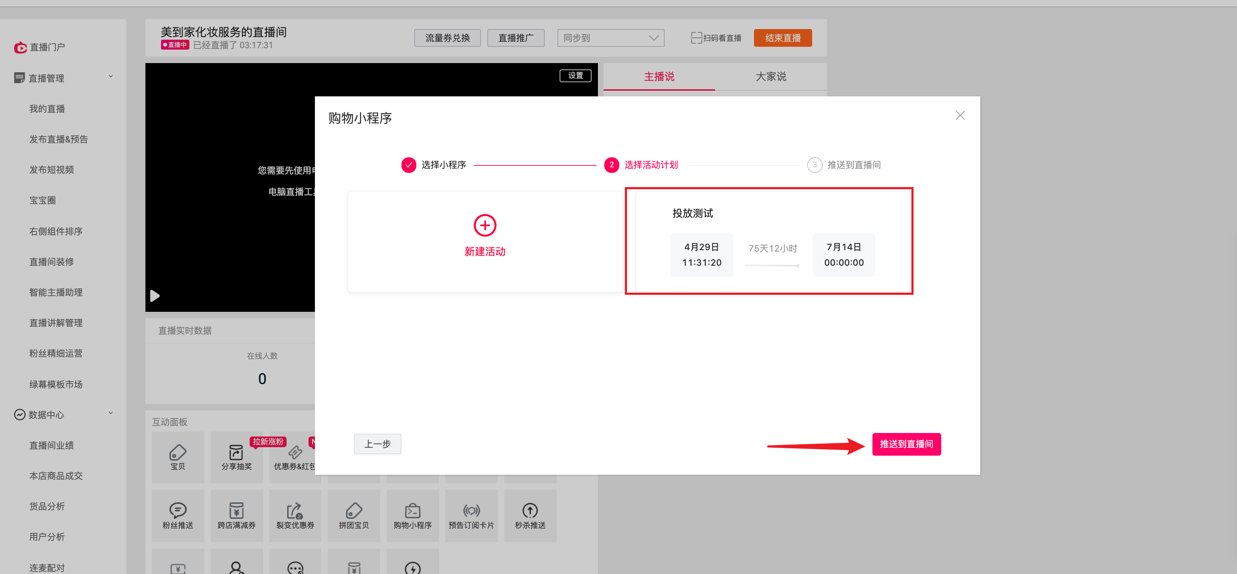
Task: Open the 预告订阅卡片 broadcast icon
Action: coord(471,510)
